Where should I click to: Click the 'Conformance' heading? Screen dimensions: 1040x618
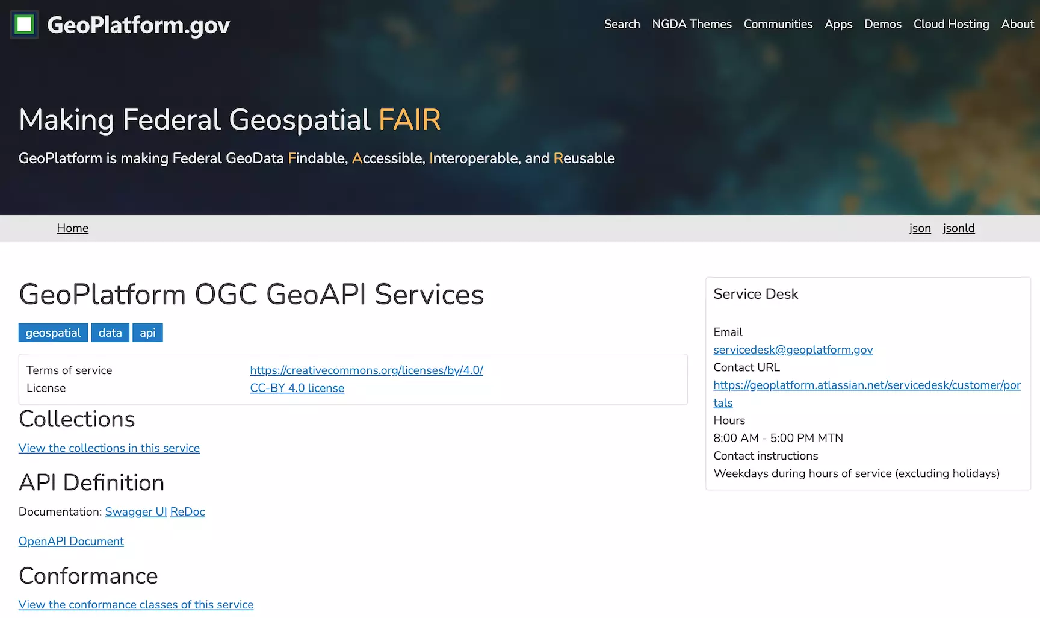pyautogui.click(x=88, y=576)
